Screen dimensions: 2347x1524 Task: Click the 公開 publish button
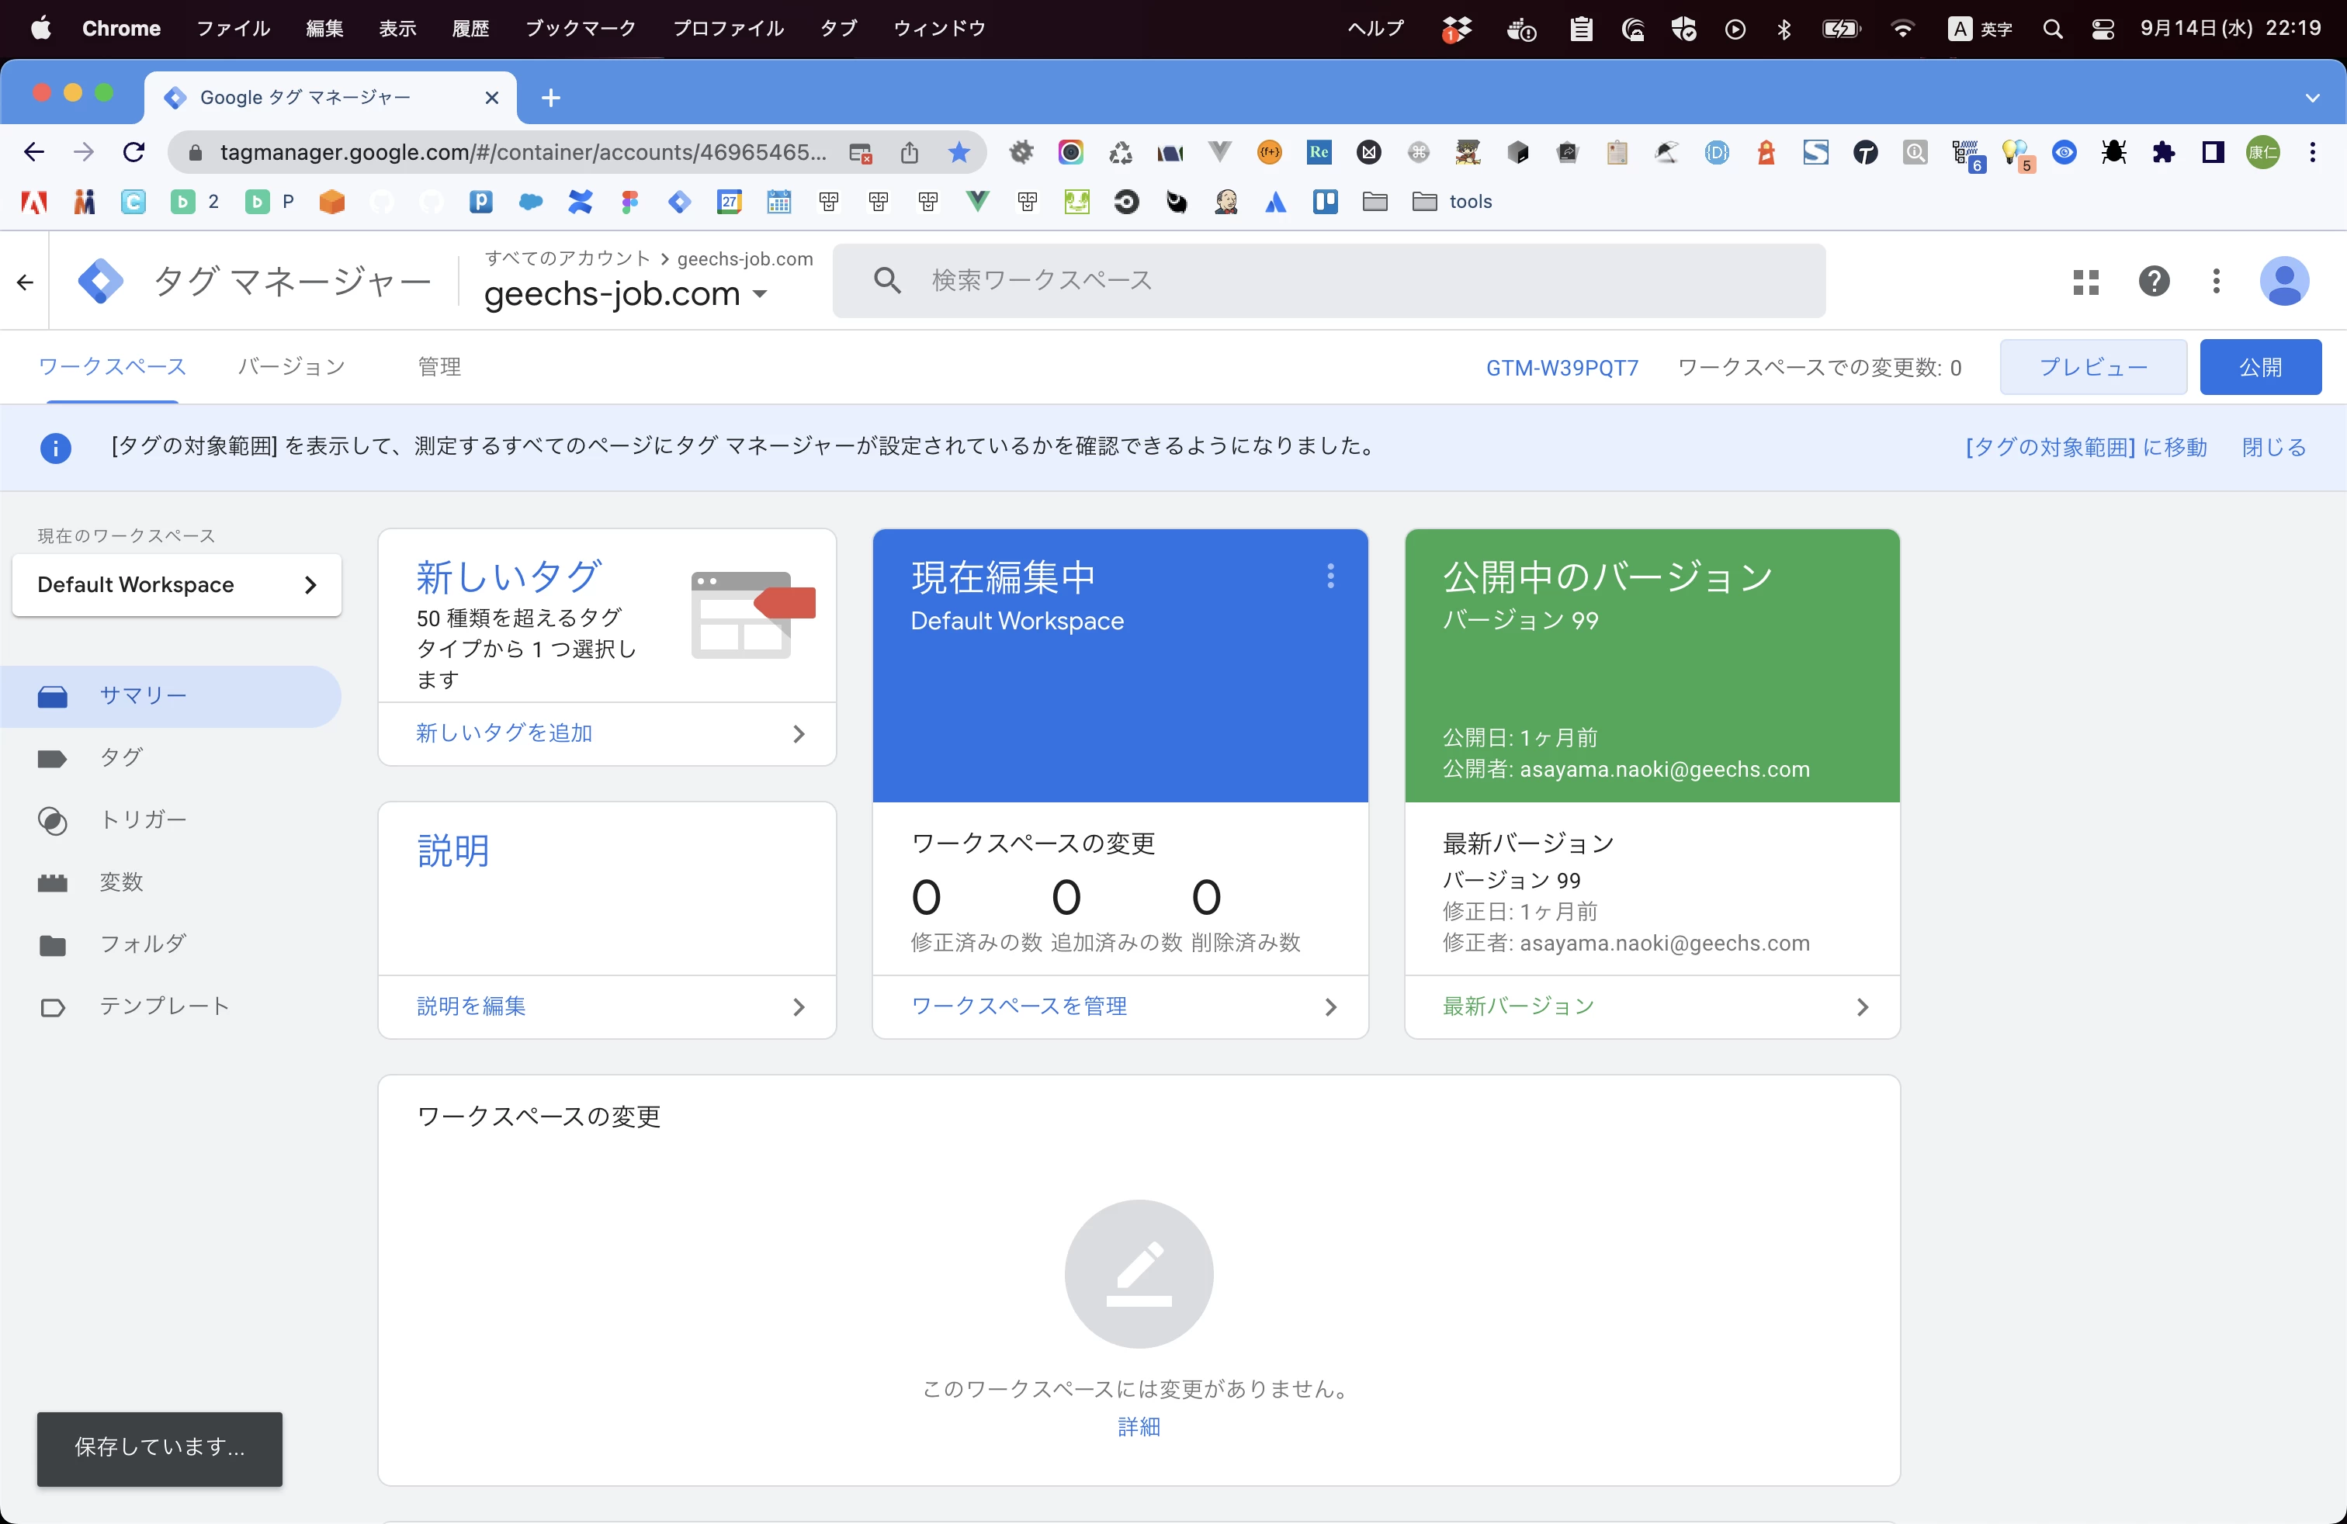[x=2260, y=367]
